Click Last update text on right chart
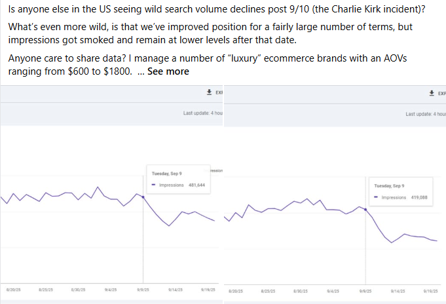 426,114
